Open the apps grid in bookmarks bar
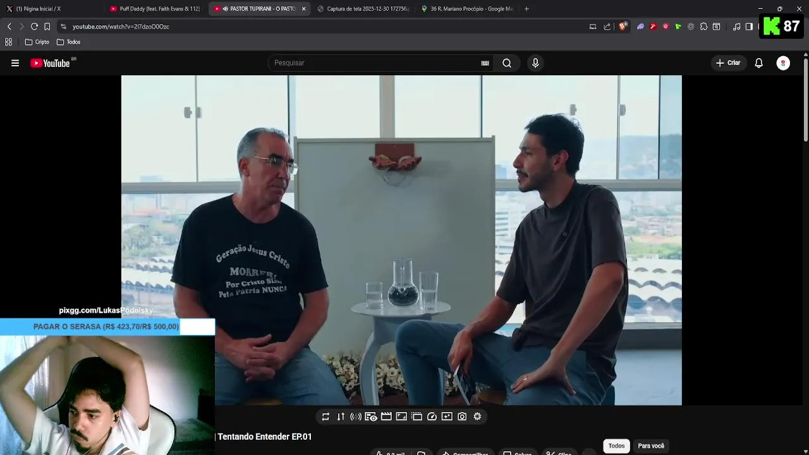 pyautogui.click(x=9, y=42)
